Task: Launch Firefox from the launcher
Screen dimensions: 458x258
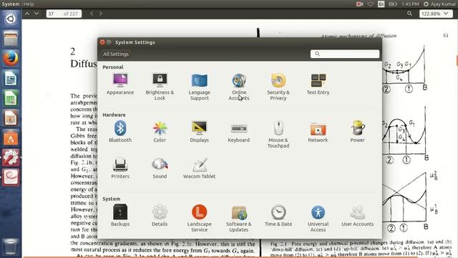Action: pyautogui.click(x=11, y=59)
